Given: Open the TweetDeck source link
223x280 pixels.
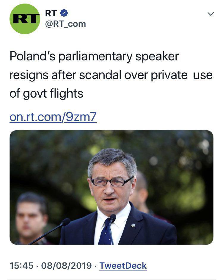Looking at the screenshot, I should tap(123, 265).
